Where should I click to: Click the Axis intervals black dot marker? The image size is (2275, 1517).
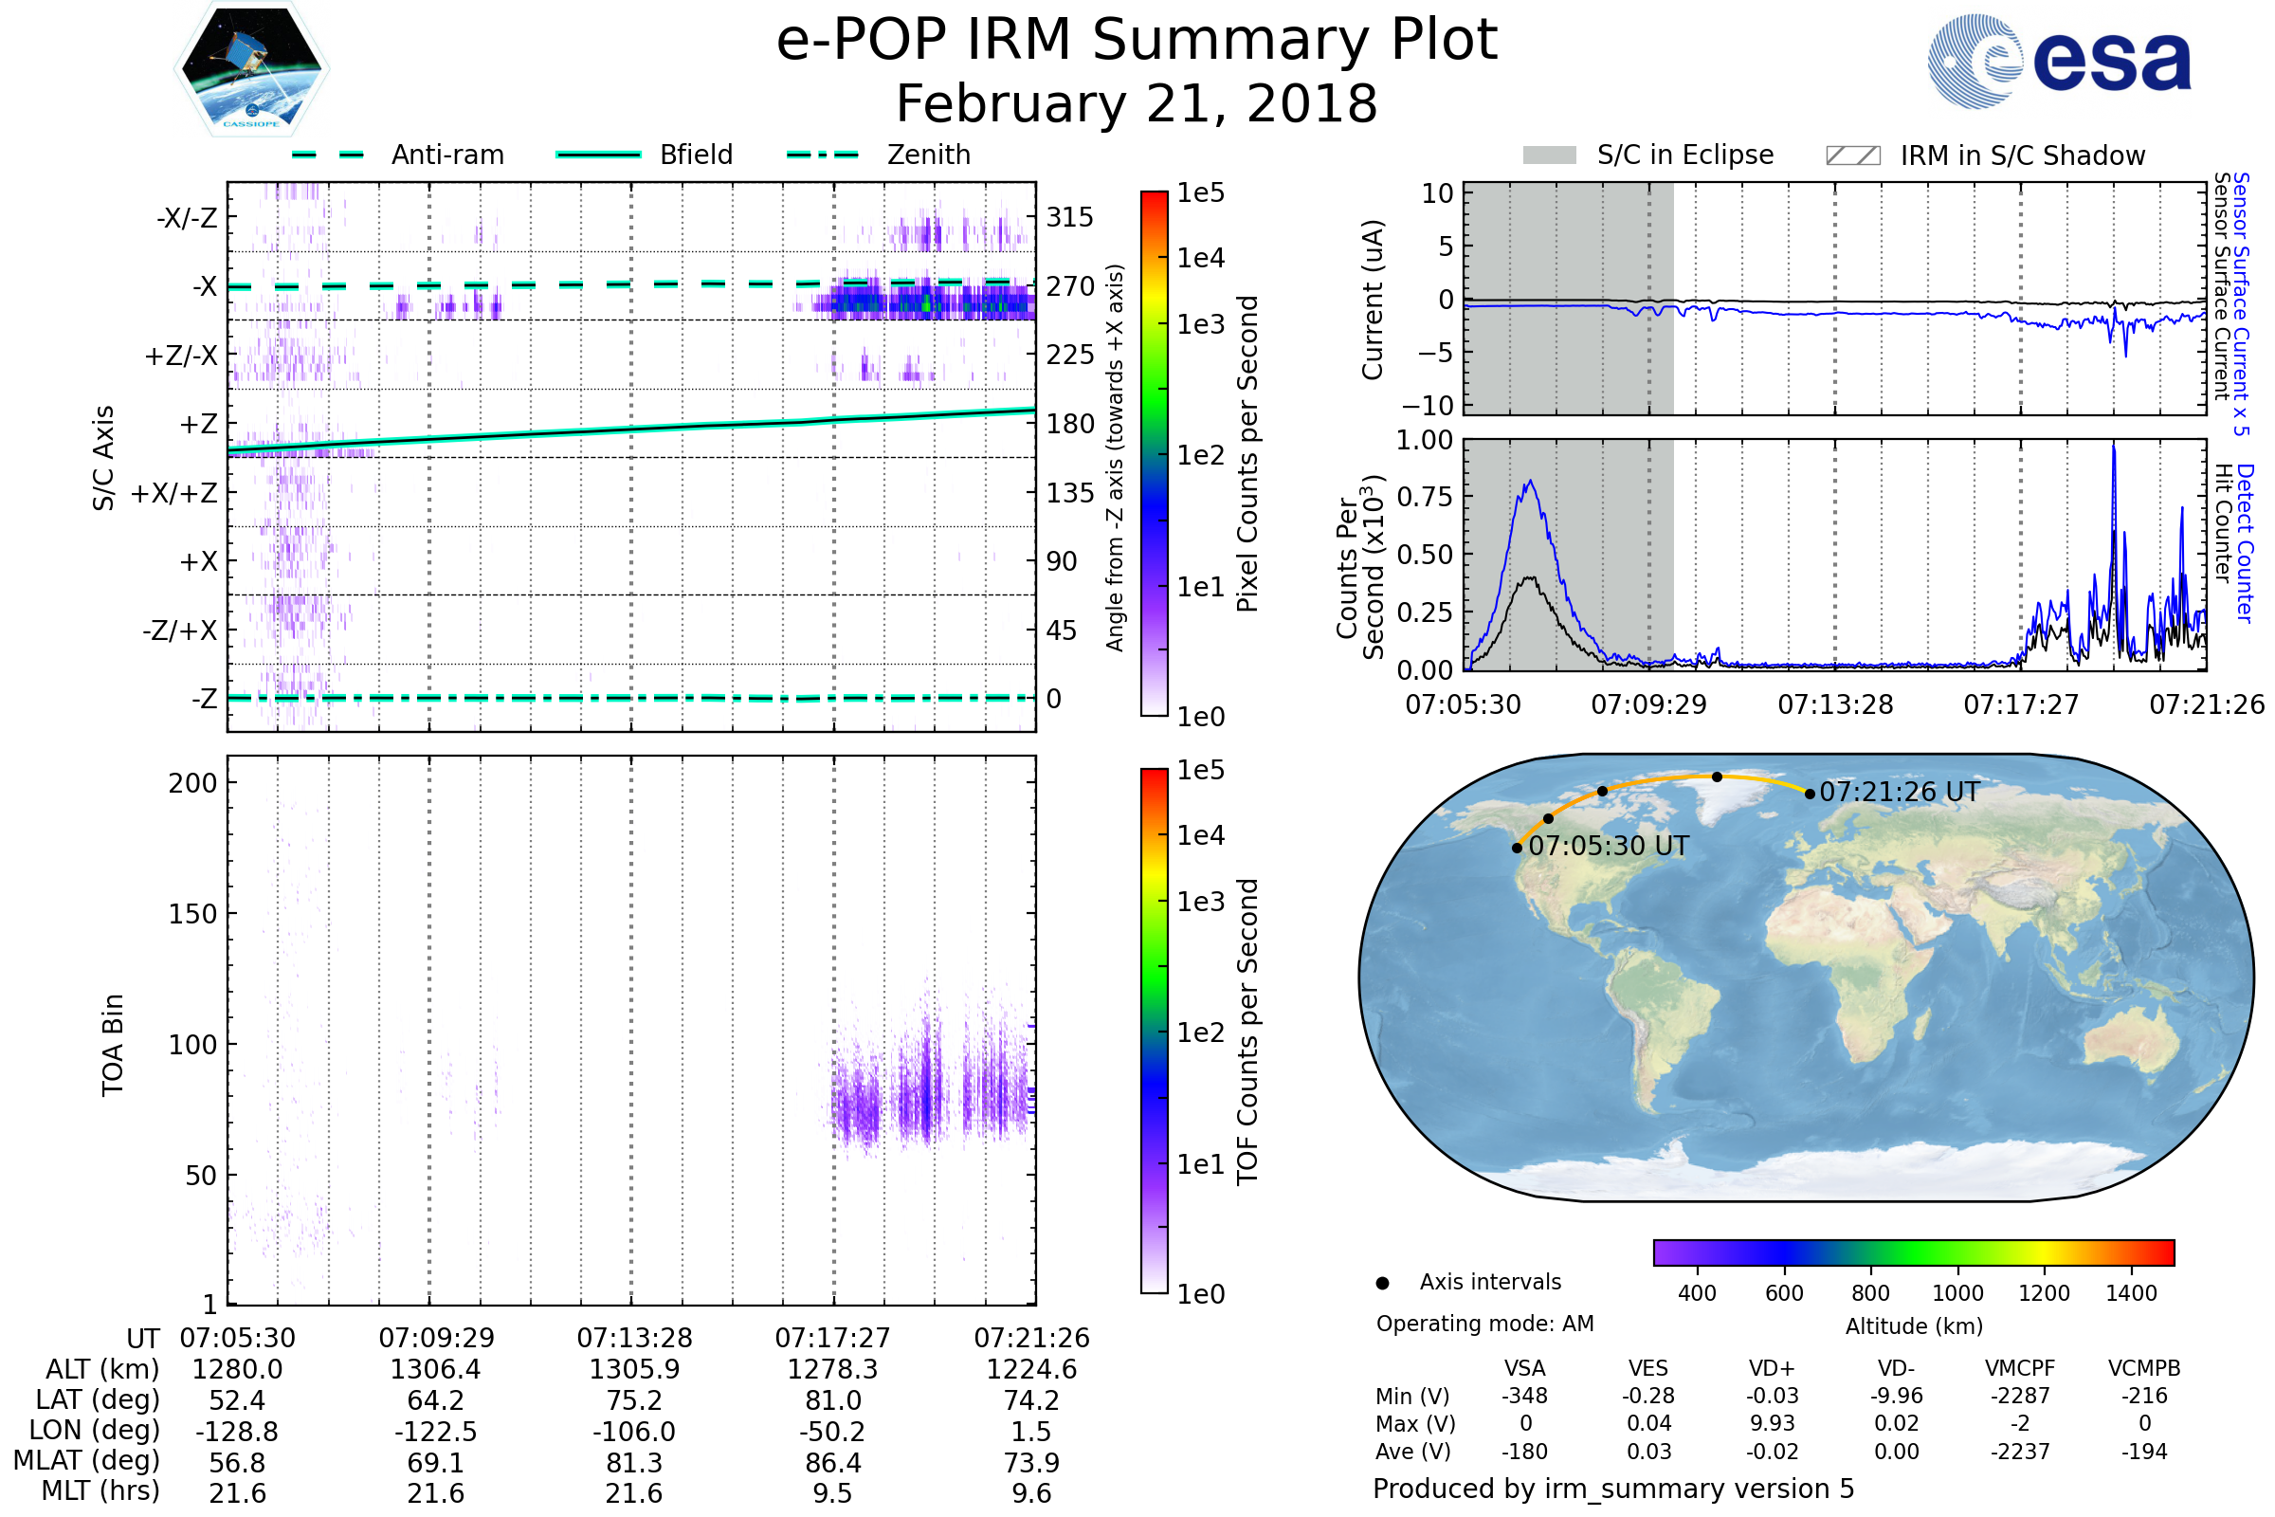point(1382,1283)
